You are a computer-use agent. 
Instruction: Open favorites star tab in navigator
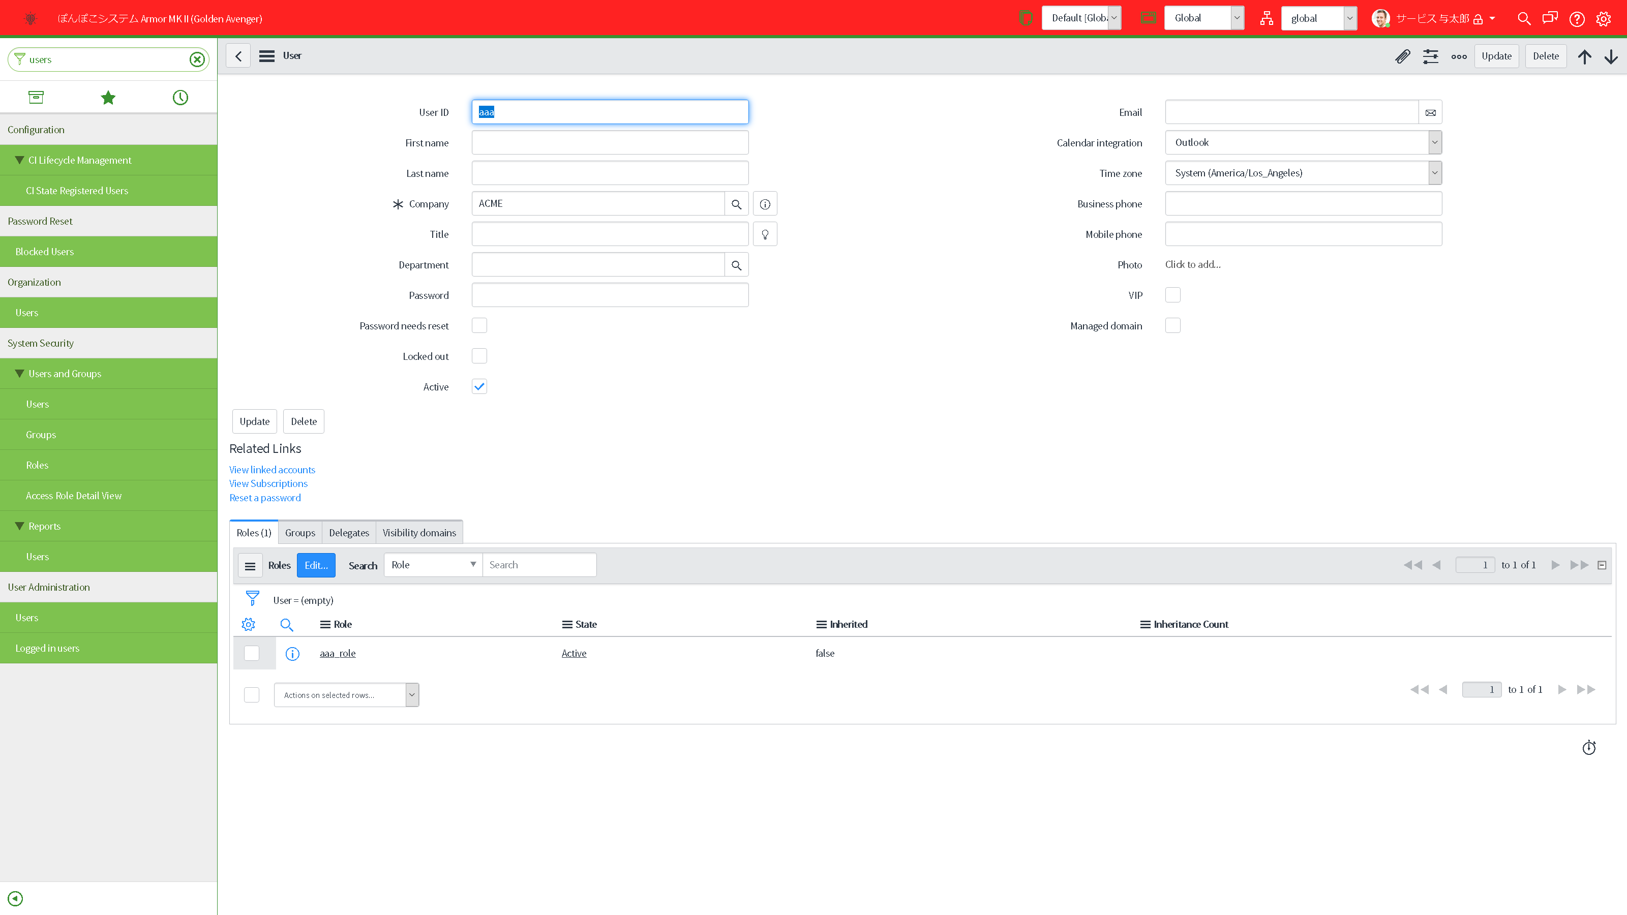[x=108, y=97]
